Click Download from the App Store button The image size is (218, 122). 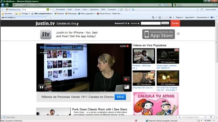(x=158, y=34)
